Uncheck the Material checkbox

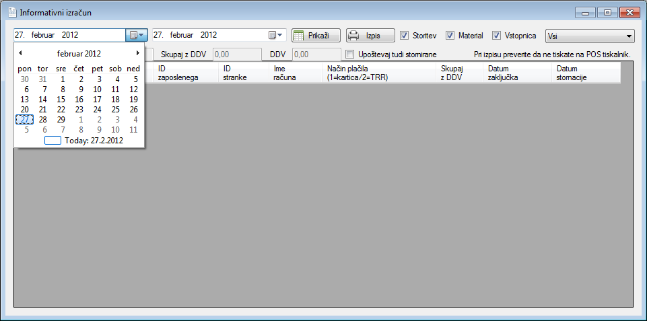coord(450,35)
